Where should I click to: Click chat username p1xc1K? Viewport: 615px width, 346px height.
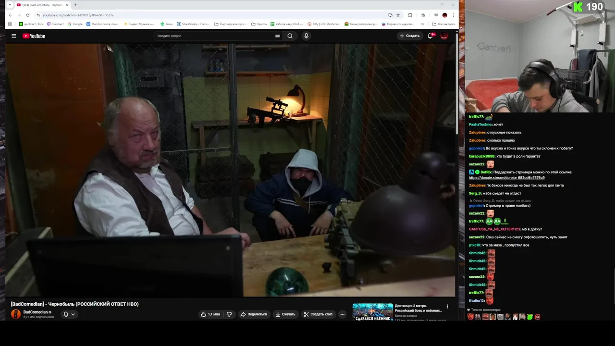coord(475,245)
